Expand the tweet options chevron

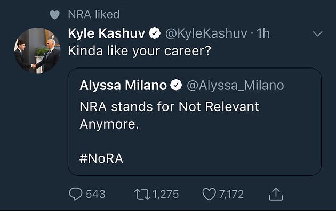317,33
